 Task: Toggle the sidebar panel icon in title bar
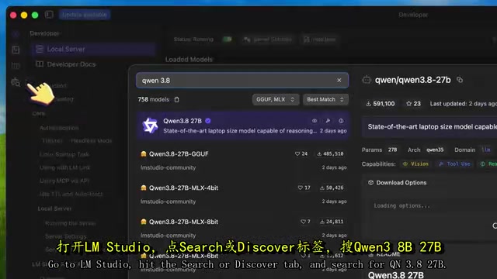tap(49, 15)
